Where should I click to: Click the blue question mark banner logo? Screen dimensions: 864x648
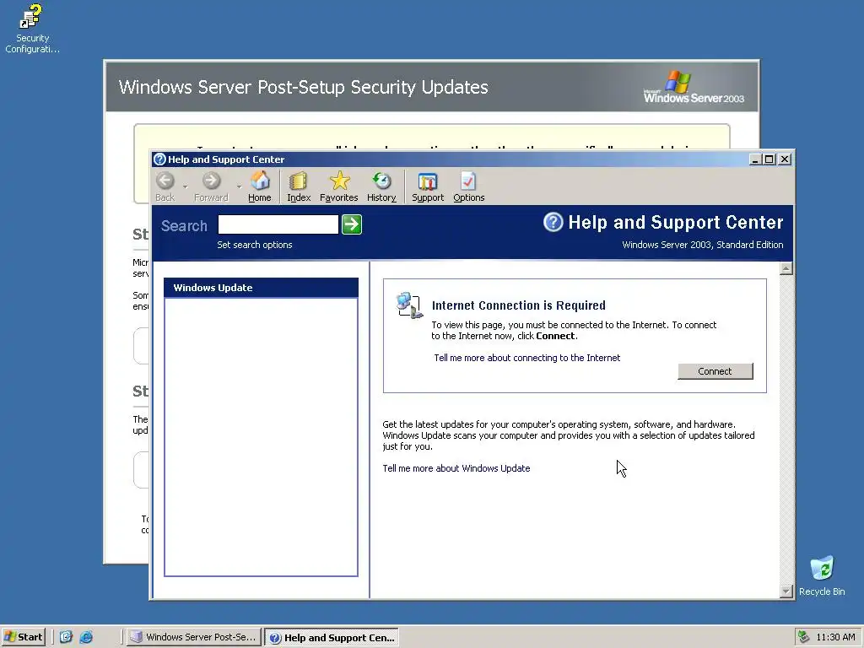[x=553, y=222]
